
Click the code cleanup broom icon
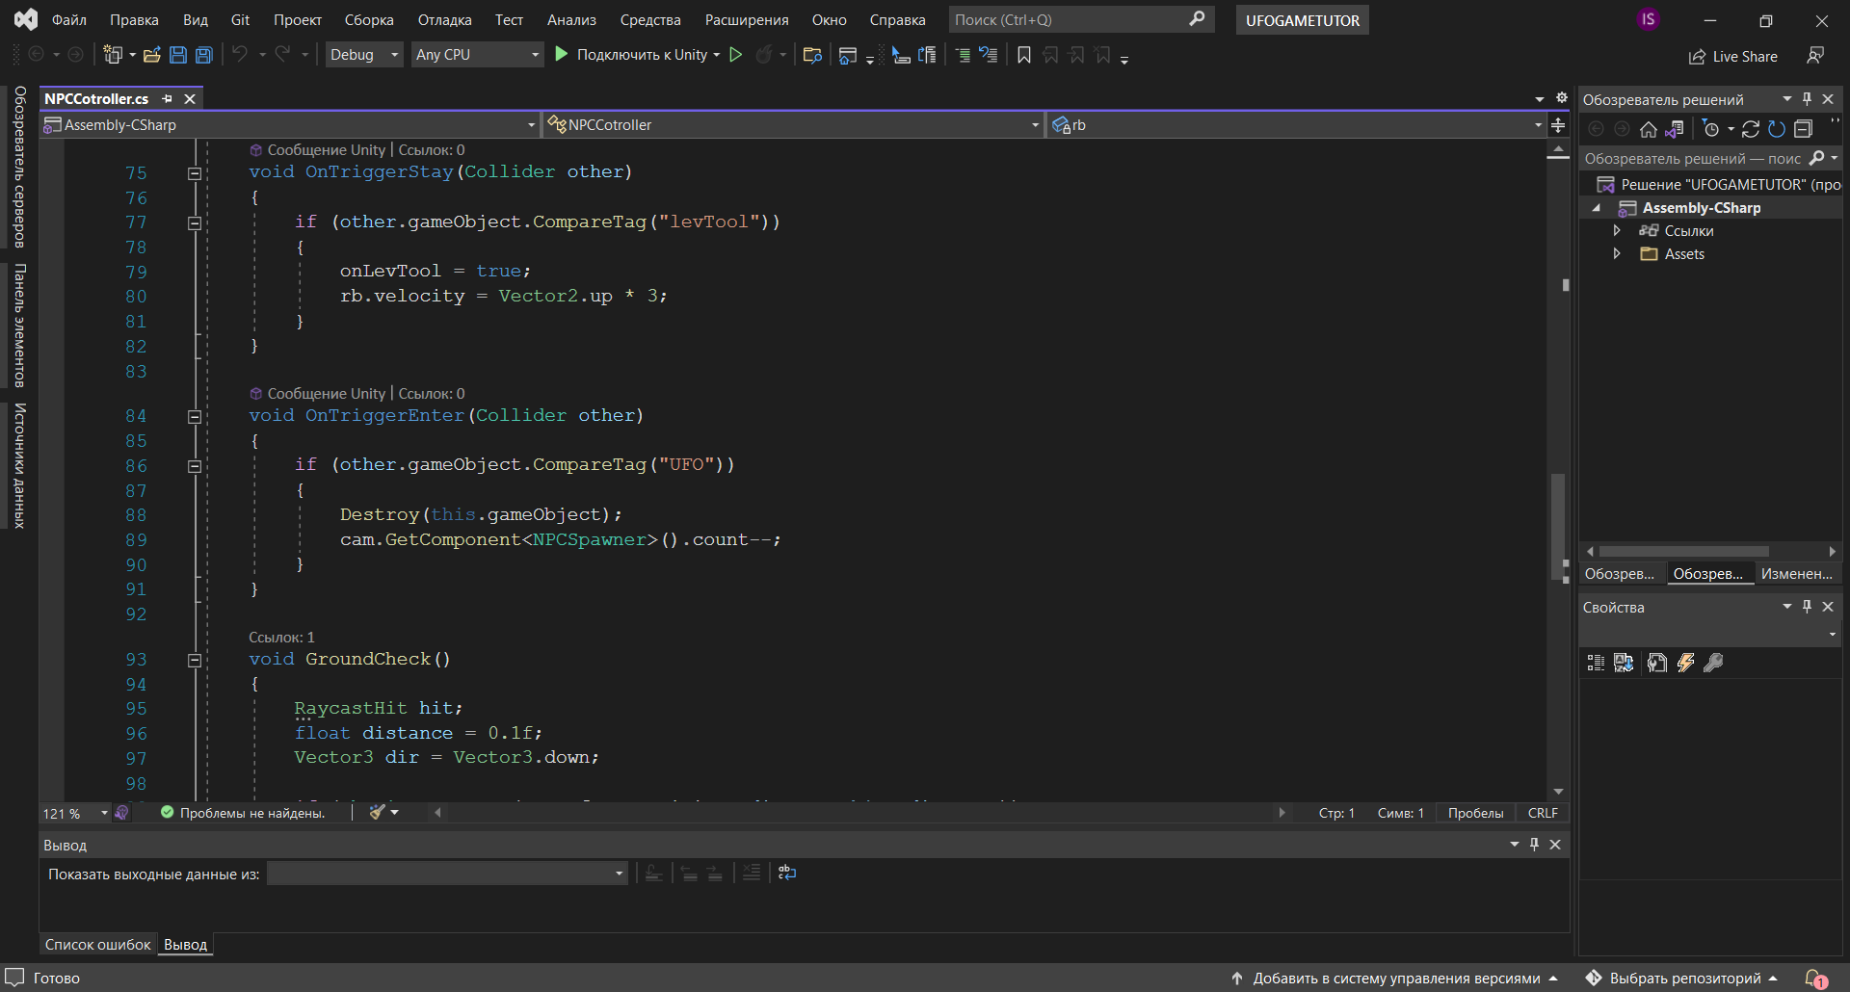(378, 813)
